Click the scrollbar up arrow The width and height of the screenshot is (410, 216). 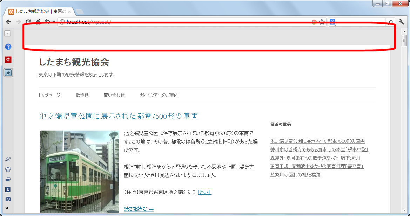click(x=404, y=32)
